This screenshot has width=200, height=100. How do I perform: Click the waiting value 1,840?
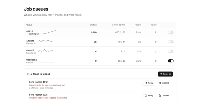93,32
